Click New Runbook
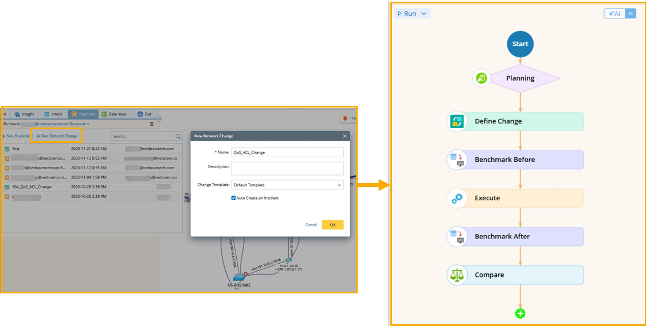The width and height of the screenshot is (646, 326). (15, 136)
